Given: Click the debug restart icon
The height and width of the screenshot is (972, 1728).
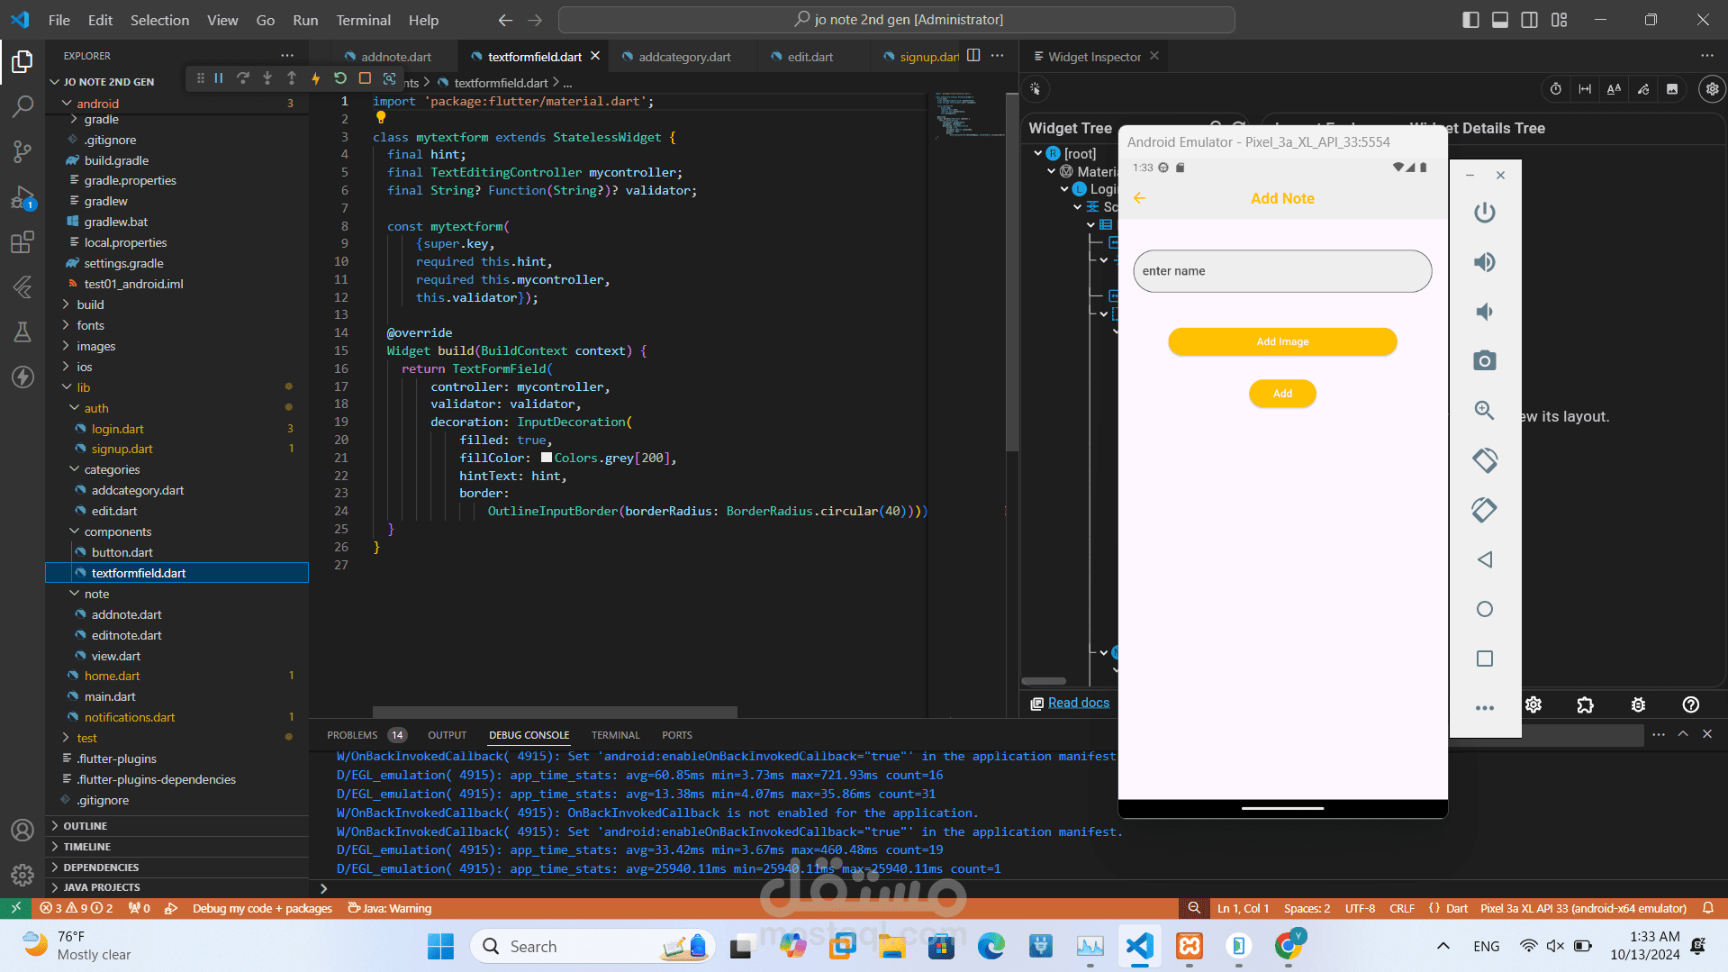Looking at the screenshot, I should [339, 78].
